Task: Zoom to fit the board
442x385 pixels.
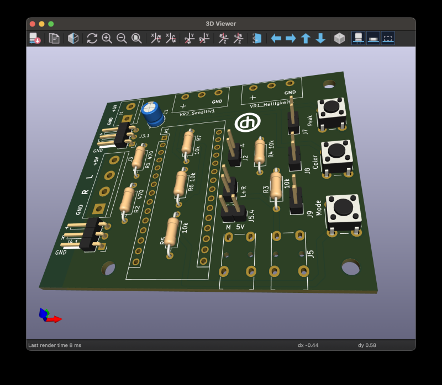Action: point(136,38)
